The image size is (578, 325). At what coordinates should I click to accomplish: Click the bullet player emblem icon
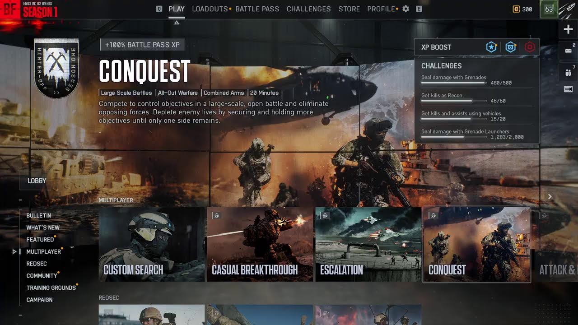[568, 9]
